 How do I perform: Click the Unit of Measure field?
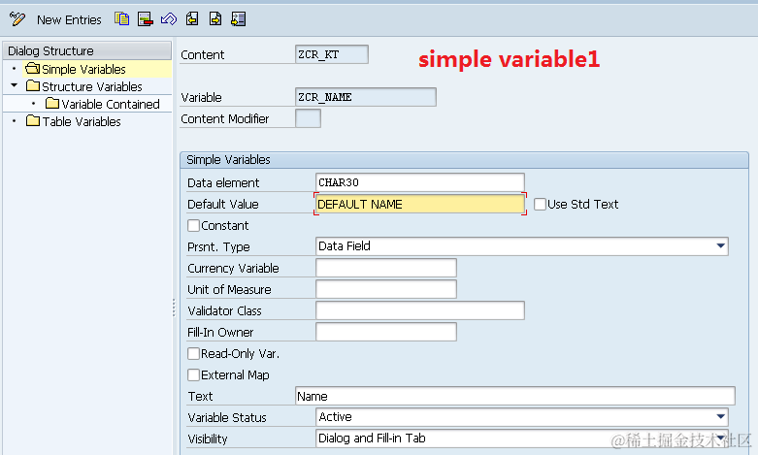coord(385,289)
